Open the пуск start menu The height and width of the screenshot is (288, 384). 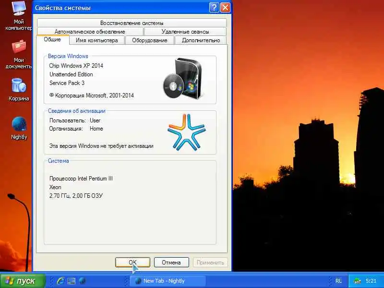(x=23, y=281)
